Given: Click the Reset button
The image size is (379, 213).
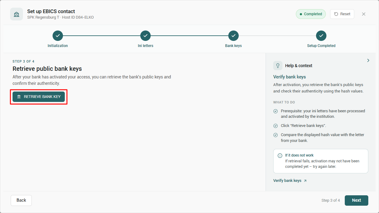Looking at the screenshot, I should pyautogui.click(x=342, y=14).
